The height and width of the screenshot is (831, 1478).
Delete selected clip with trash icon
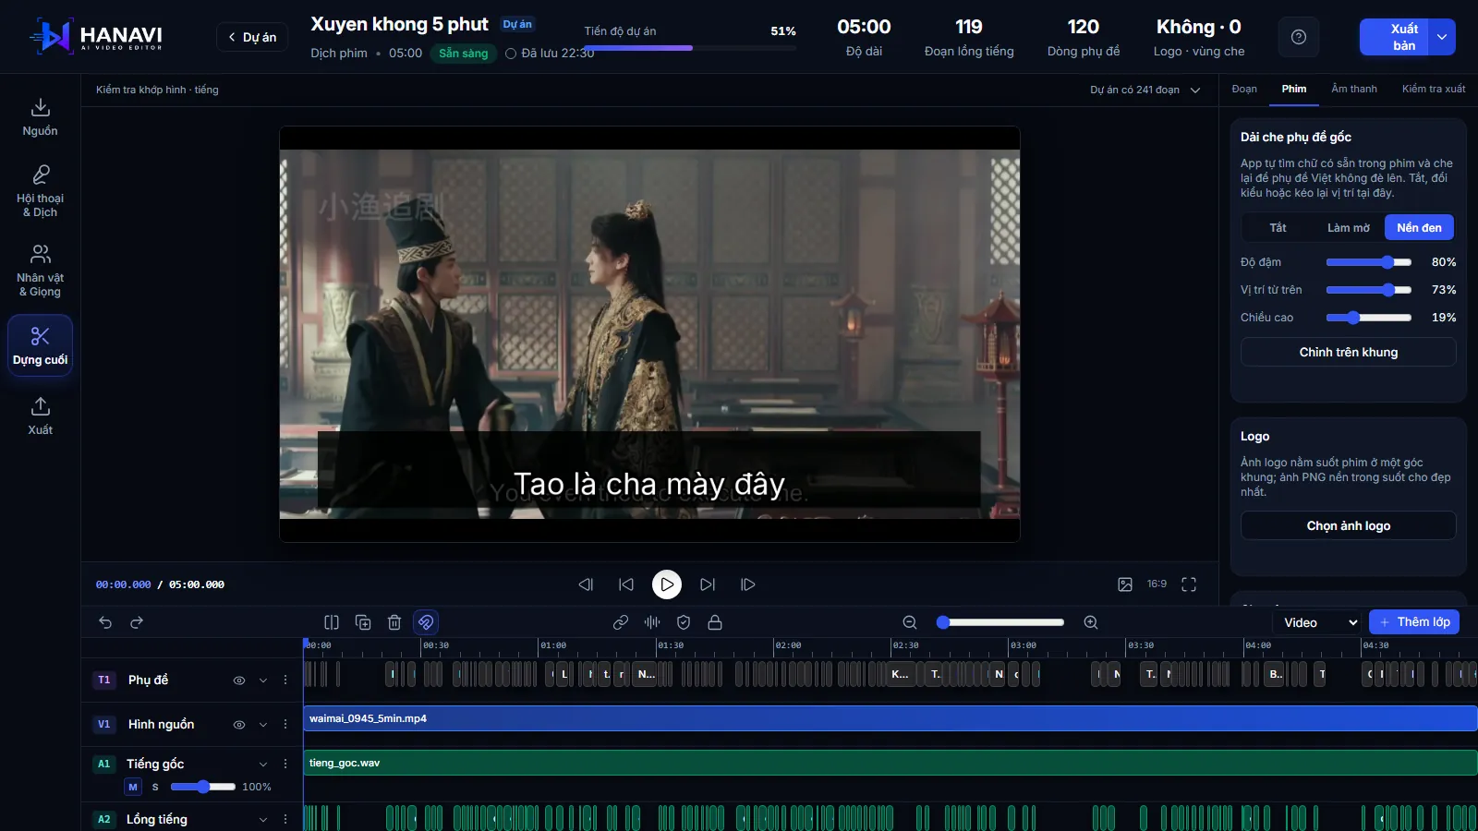click(x=394, y=622)
